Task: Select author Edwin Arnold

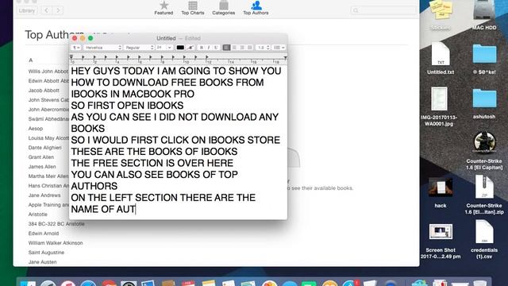Action: point(44,234)
